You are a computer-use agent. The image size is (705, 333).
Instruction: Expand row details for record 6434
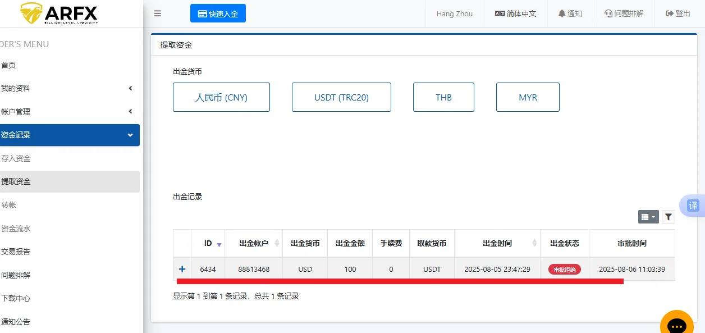(182, 270)
